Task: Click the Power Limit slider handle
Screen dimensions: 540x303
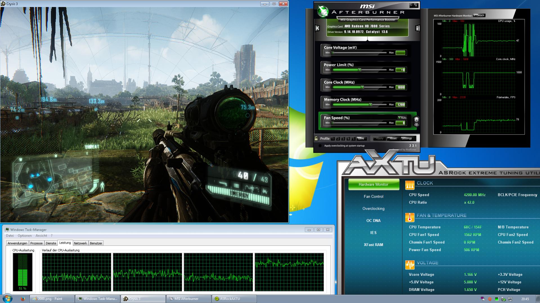Action: pyautogui.click(x=360, y=70)
